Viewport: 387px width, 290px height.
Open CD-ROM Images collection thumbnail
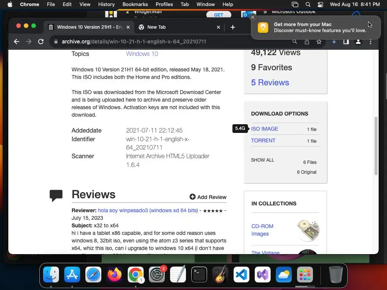tap(308, 230)
